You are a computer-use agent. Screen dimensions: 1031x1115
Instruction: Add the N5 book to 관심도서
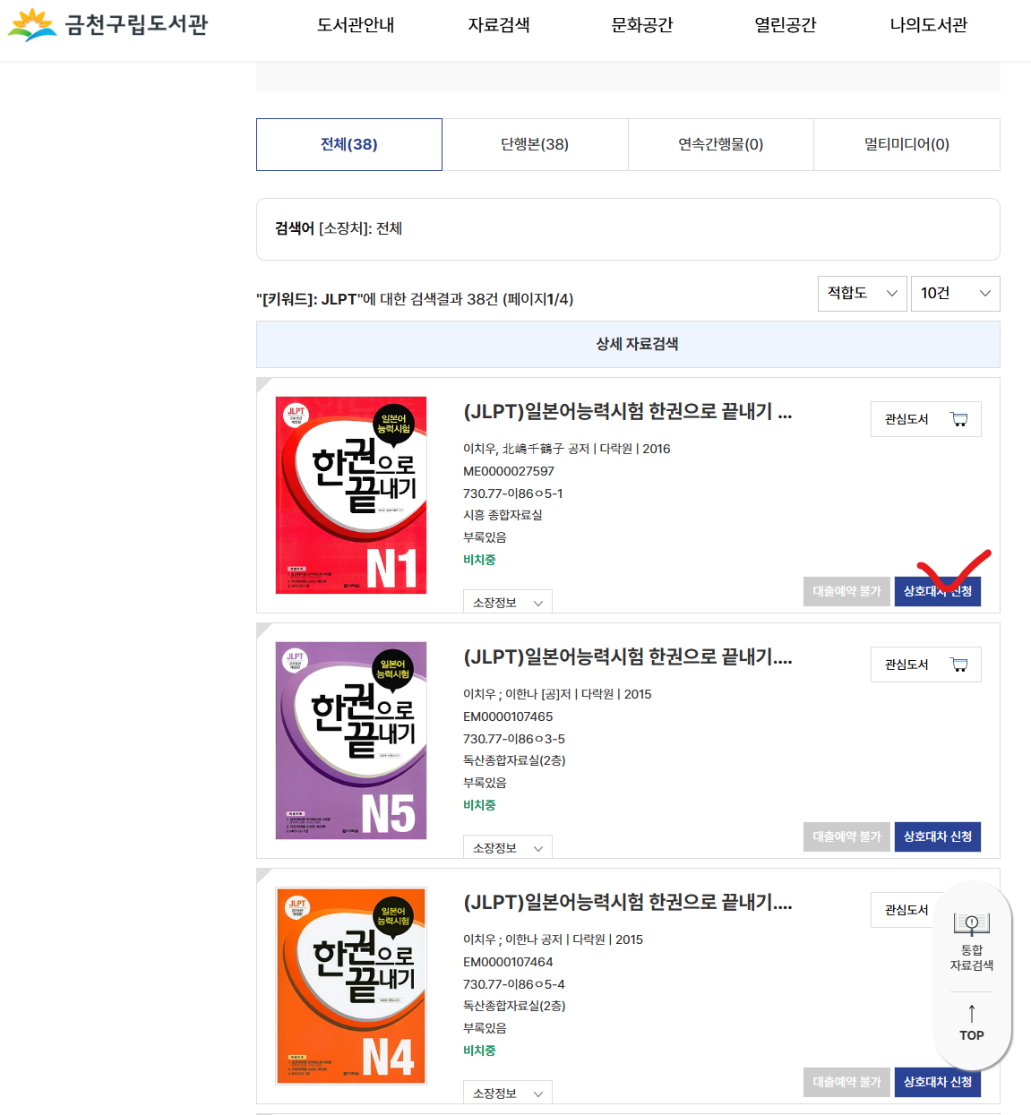[x=926, y=665]
